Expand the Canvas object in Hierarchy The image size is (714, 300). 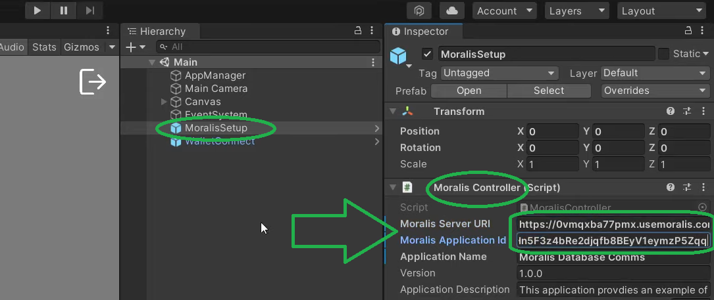tap(164, 102)
